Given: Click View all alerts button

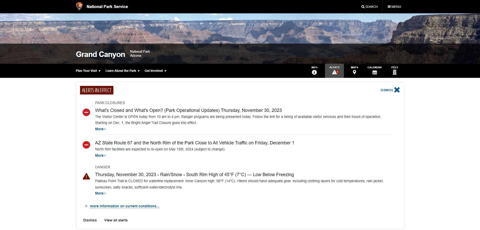Looking at the screenshot, I should tap(116, 220).
